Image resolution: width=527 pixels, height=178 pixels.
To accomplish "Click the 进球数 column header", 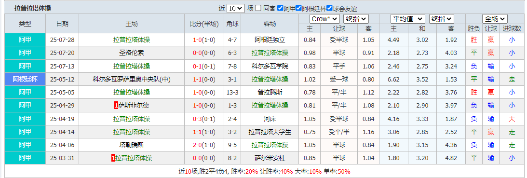I will pos(512,28).
